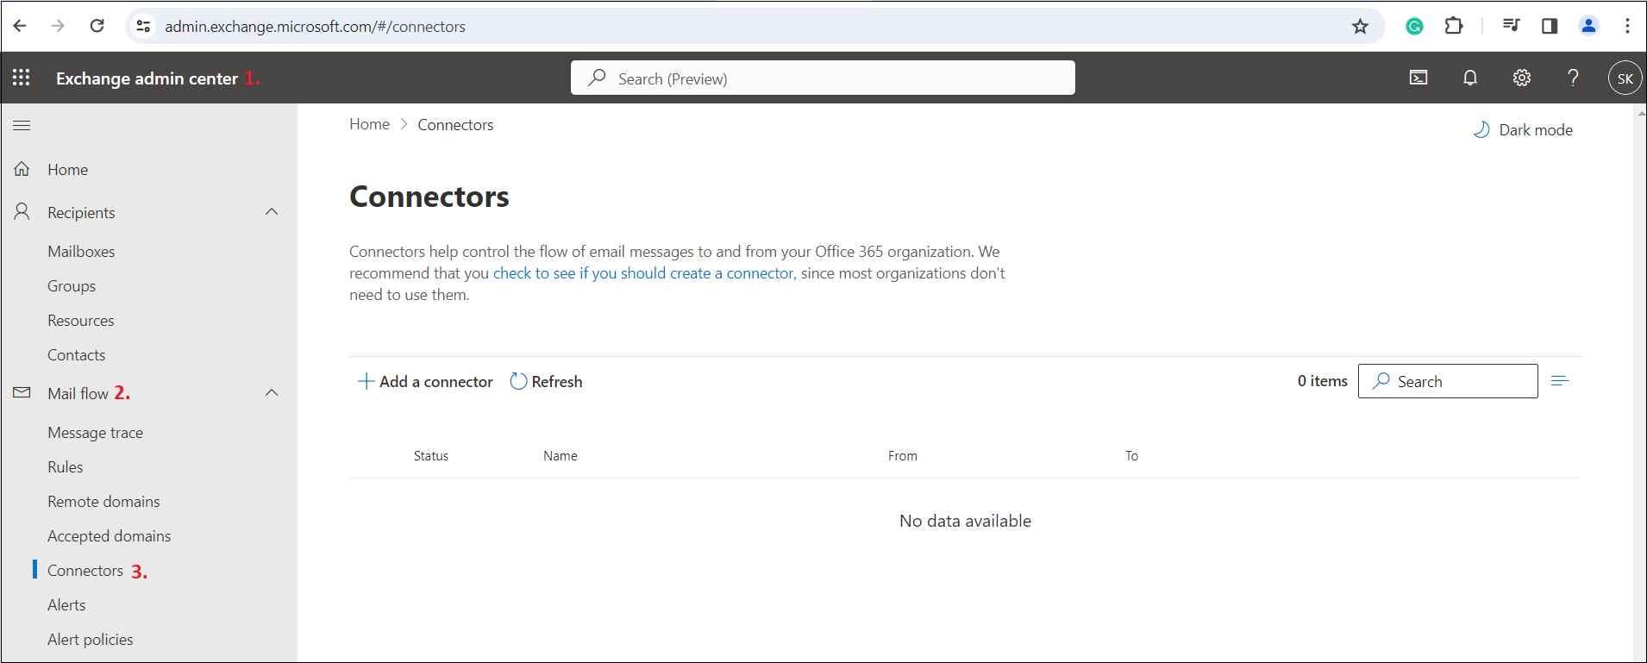Select Mailboxes in the sidebar

coord(81,252)
